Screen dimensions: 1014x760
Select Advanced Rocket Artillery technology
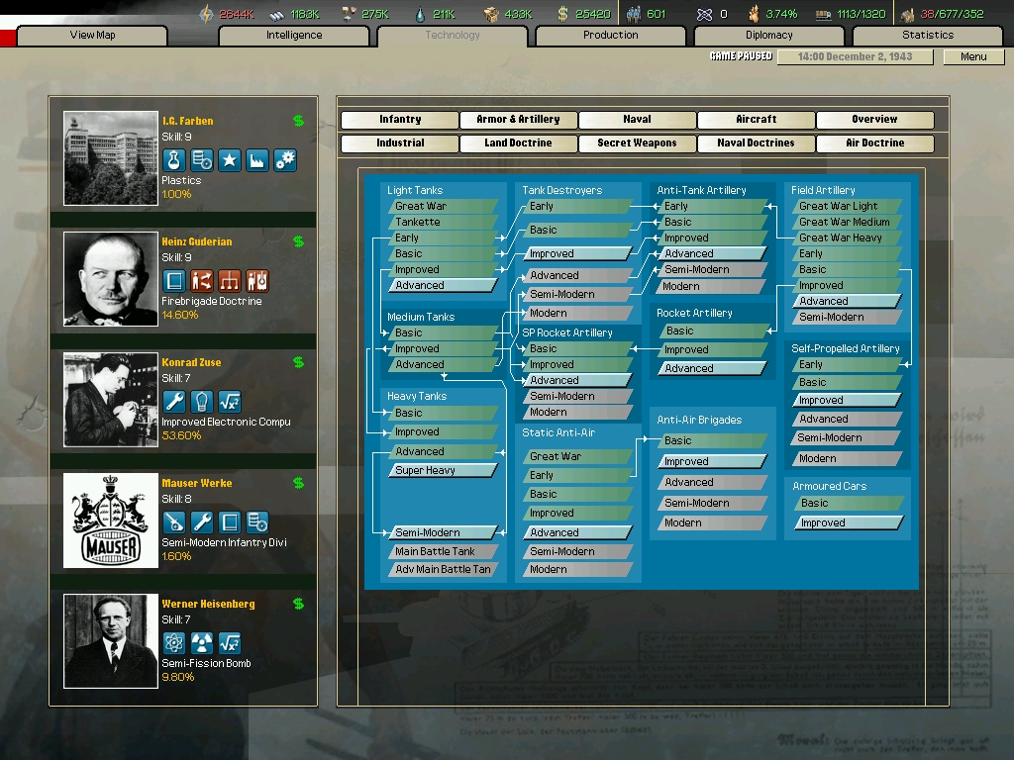click(712, 368)
